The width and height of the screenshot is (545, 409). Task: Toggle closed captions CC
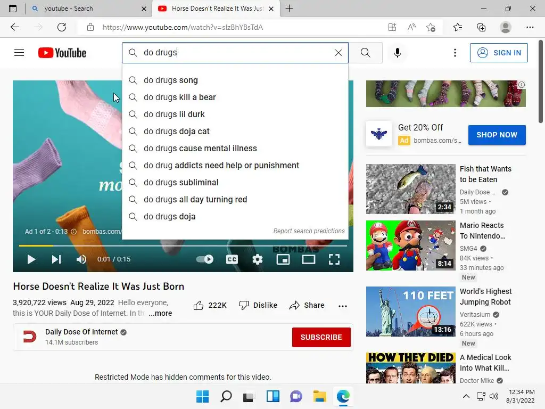232,259
